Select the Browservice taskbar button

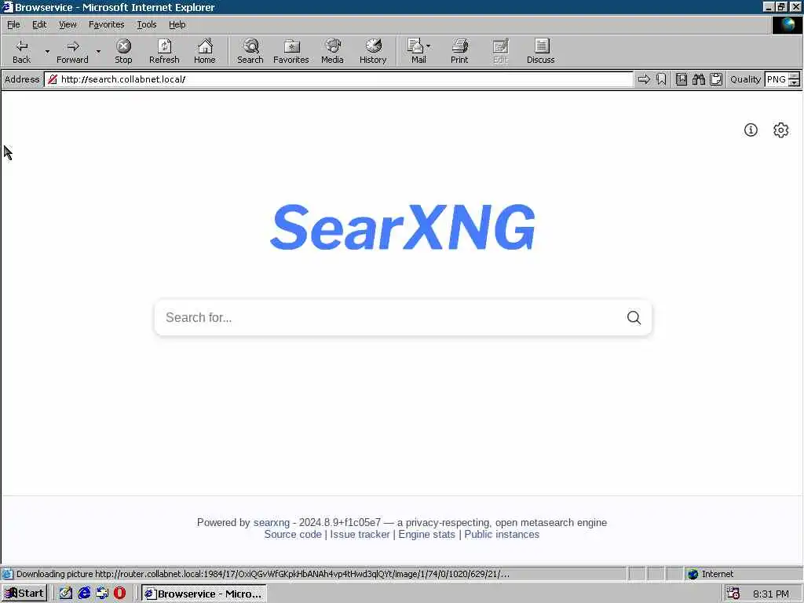coord(204,594)
